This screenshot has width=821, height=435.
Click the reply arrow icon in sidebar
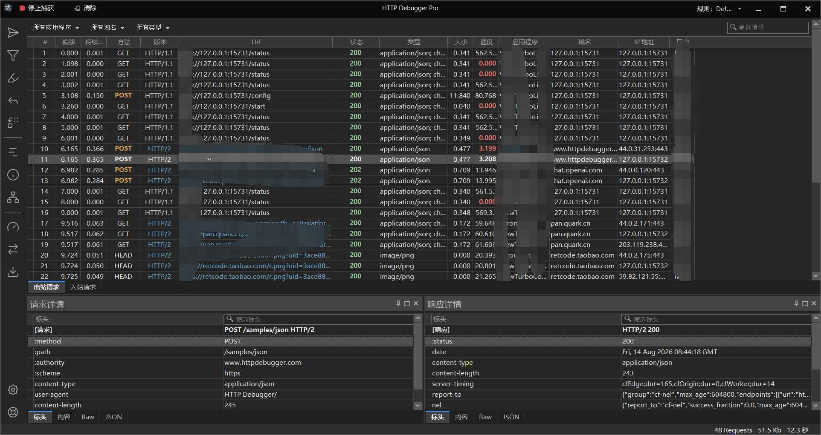click(x=13, y=100)
